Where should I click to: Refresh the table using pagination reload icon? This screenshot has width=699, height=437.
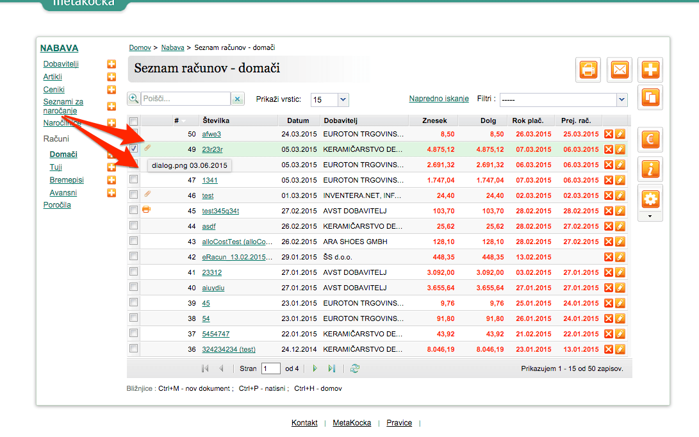[355, 368]
